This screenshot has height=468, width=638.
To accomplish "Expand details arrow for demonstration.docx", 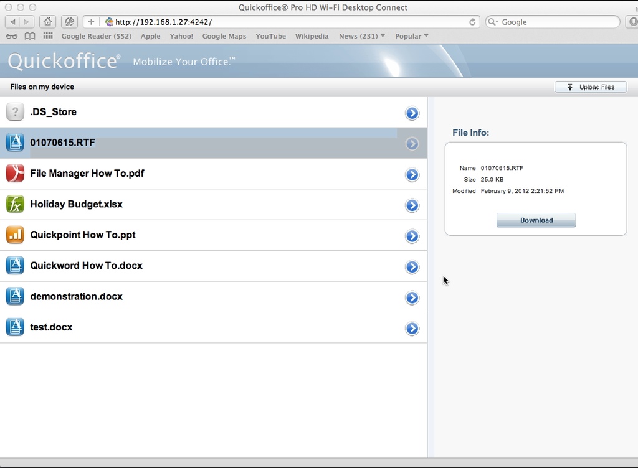I will [412, 297].
